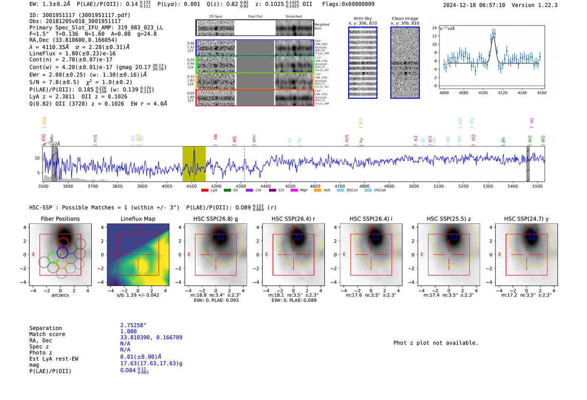Click the Obs: 20181205v018_3001951117 line

[75, 21]
